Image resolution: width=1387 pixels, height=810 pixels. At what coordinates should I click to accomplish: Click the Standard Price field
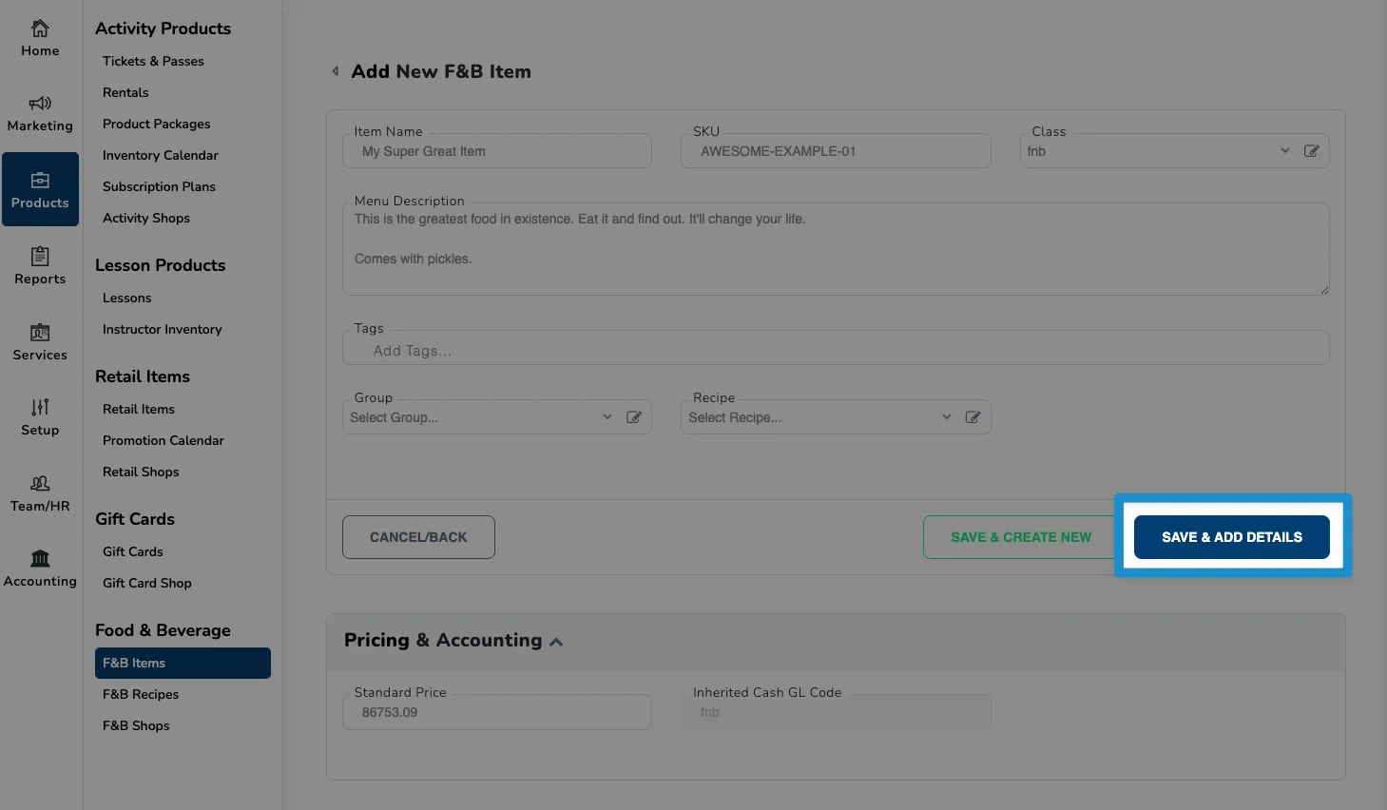pos(497,712)
